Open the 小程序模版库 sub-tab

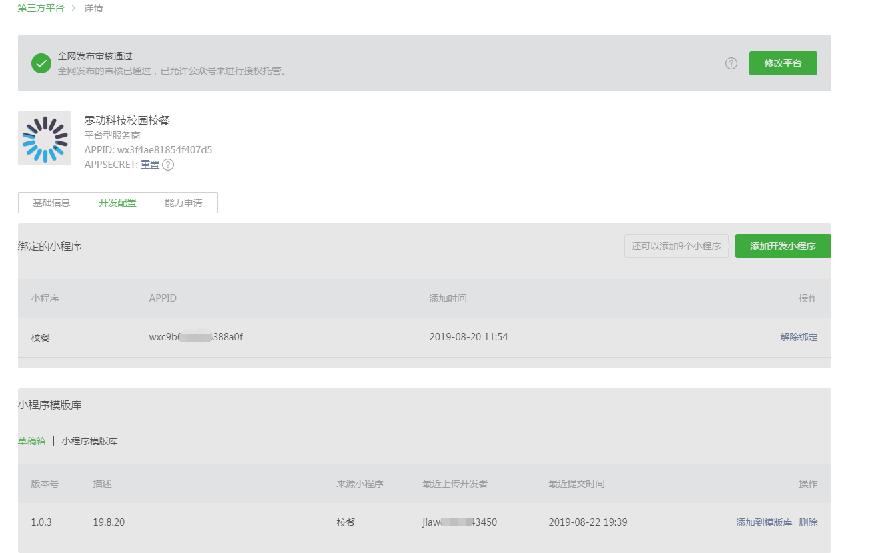point(90,441)
